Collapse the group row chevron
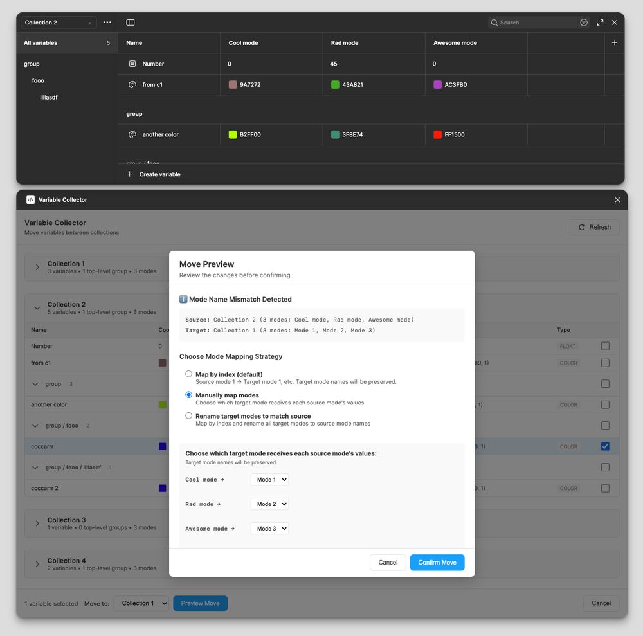The height and width of the screenshot is (636, 643). click(35, 384)
